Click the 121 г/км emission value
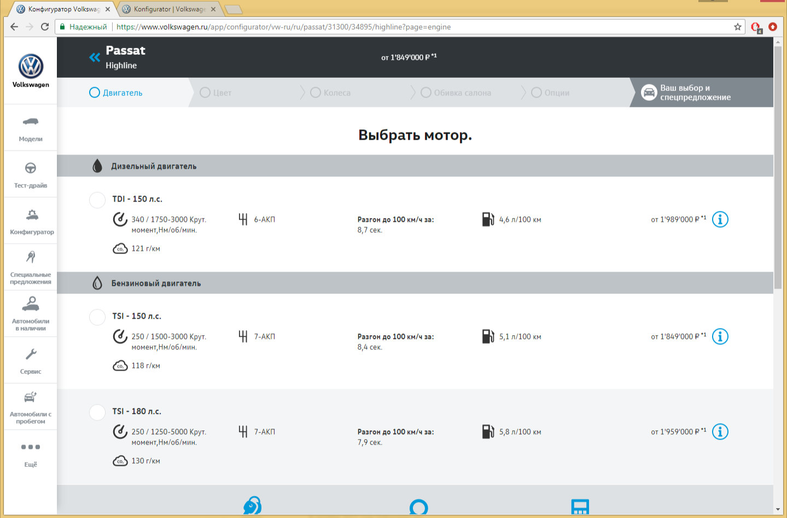The image size is (787, 518). (x=145, y=249)
